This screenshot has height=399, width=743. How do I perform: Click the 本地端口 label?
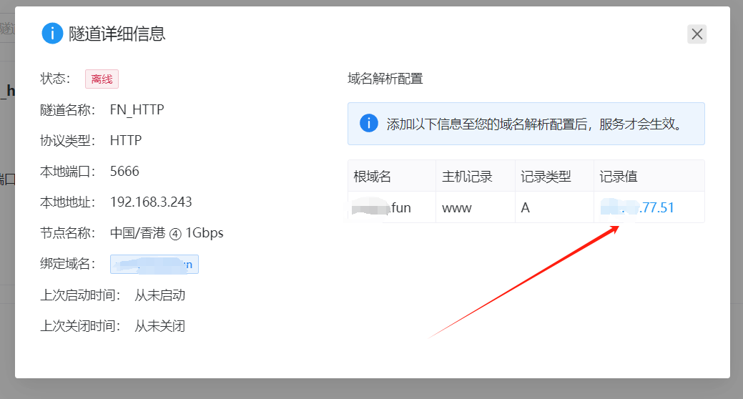(68, 172)
